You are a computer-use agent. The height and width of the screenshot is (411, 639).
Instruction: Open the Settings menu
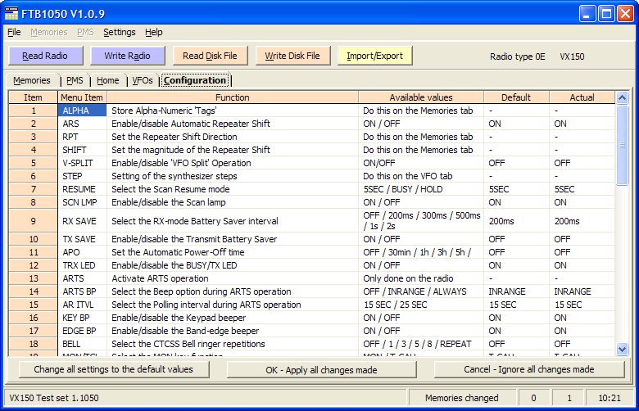click(x=120, y=32)
